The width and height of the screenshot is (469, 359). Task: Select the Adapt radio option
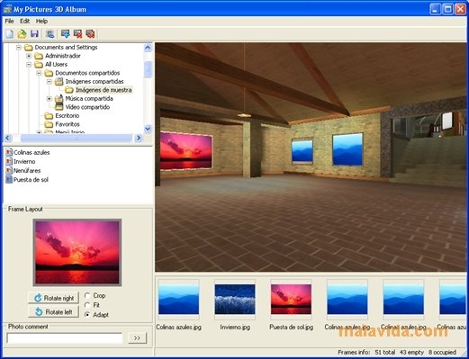(87, 315)
